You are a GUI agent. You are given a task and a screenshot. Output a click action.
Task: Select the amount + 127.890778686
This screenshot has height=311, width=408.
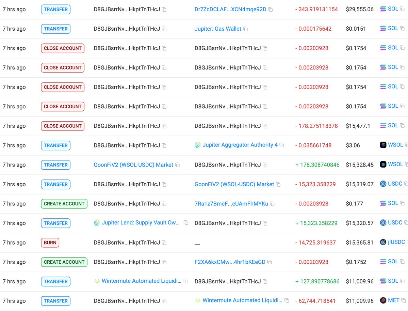click(x=317, y=281)
